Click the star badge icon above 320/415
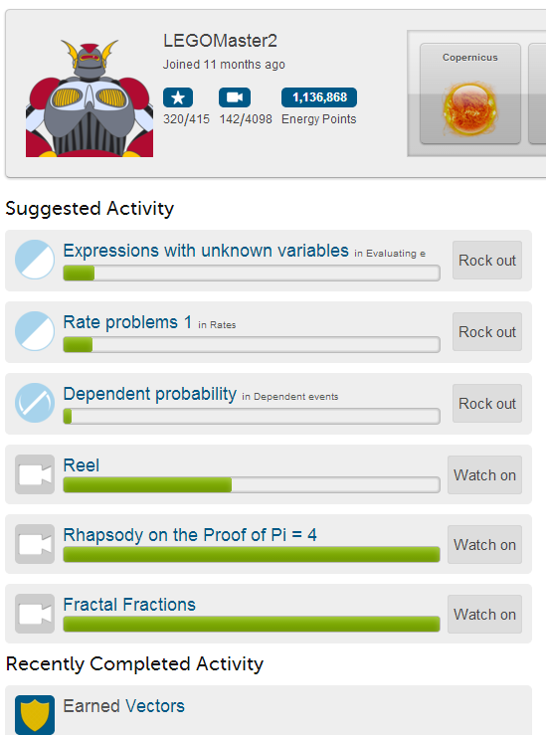This screenshot has height=735, width=546. [178, 97]
